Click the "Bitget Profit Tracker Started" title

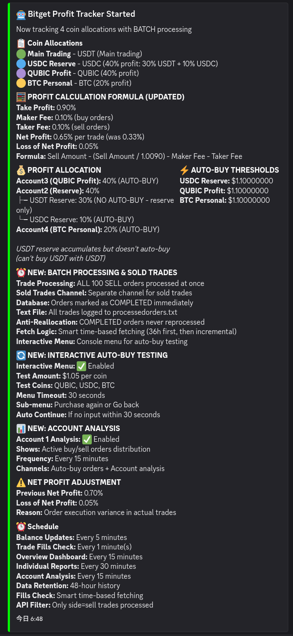click(81, 14)
